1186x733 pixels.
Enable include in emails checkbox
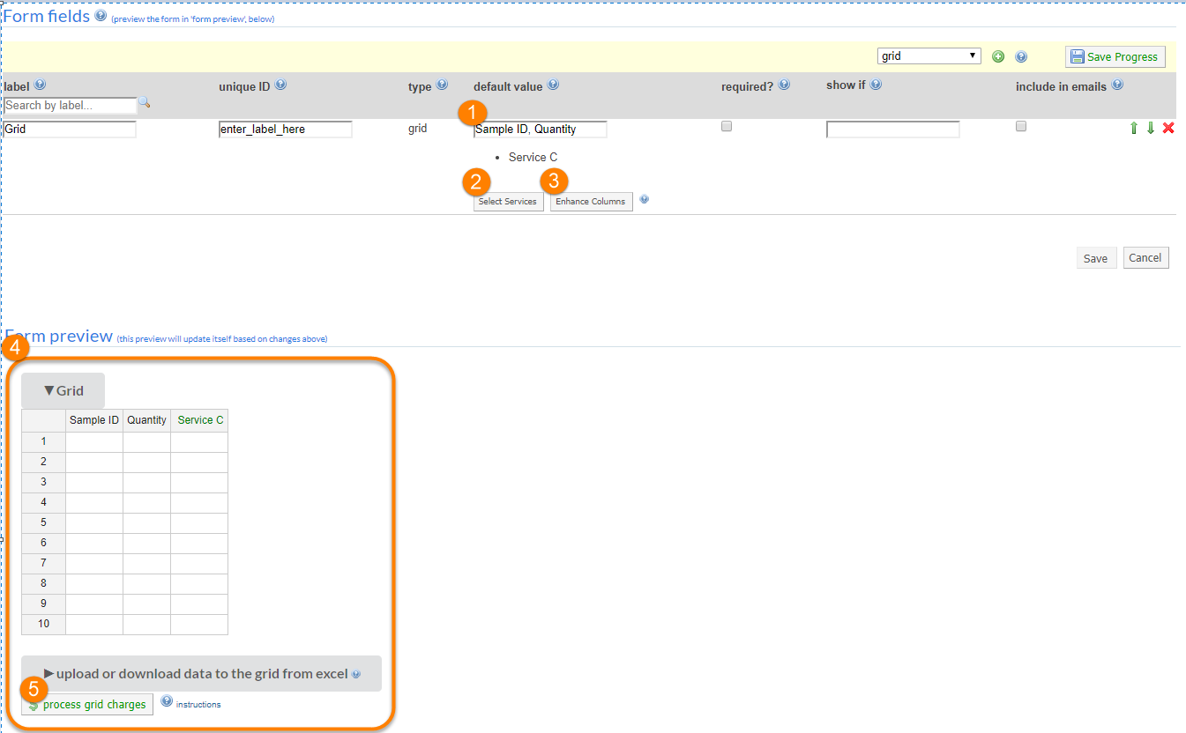1021,126
